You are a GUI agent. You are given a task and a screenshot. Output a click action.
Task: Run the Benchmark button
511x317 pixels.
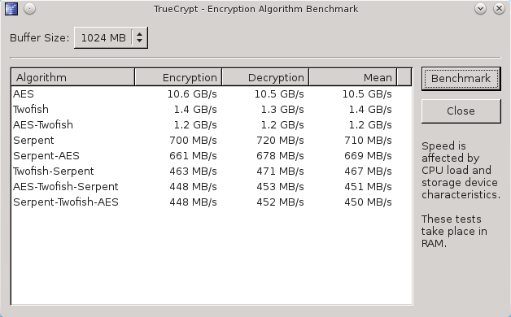coord(461,78)
